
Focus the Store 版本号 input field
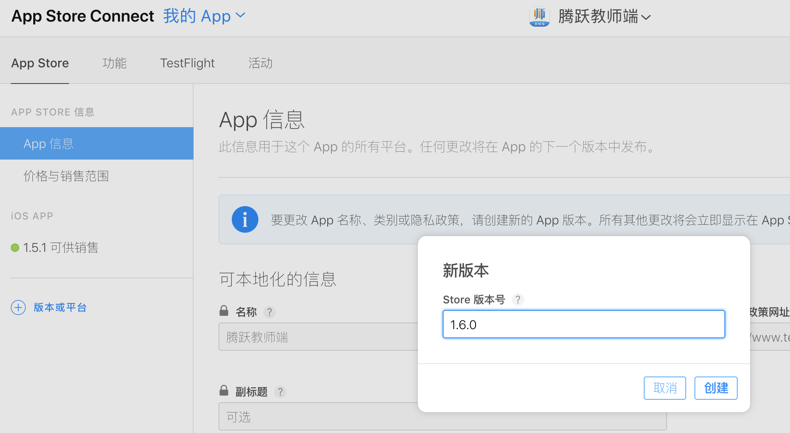point(584,324)
